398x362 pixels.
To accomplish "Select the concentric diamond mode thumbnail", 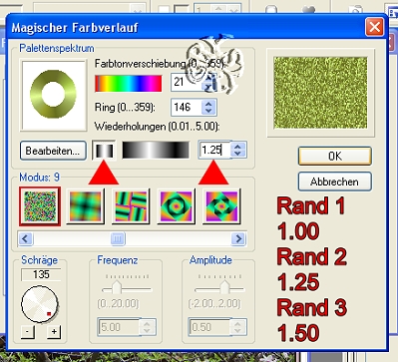I will pyautogui.click(x=176, y=206).
